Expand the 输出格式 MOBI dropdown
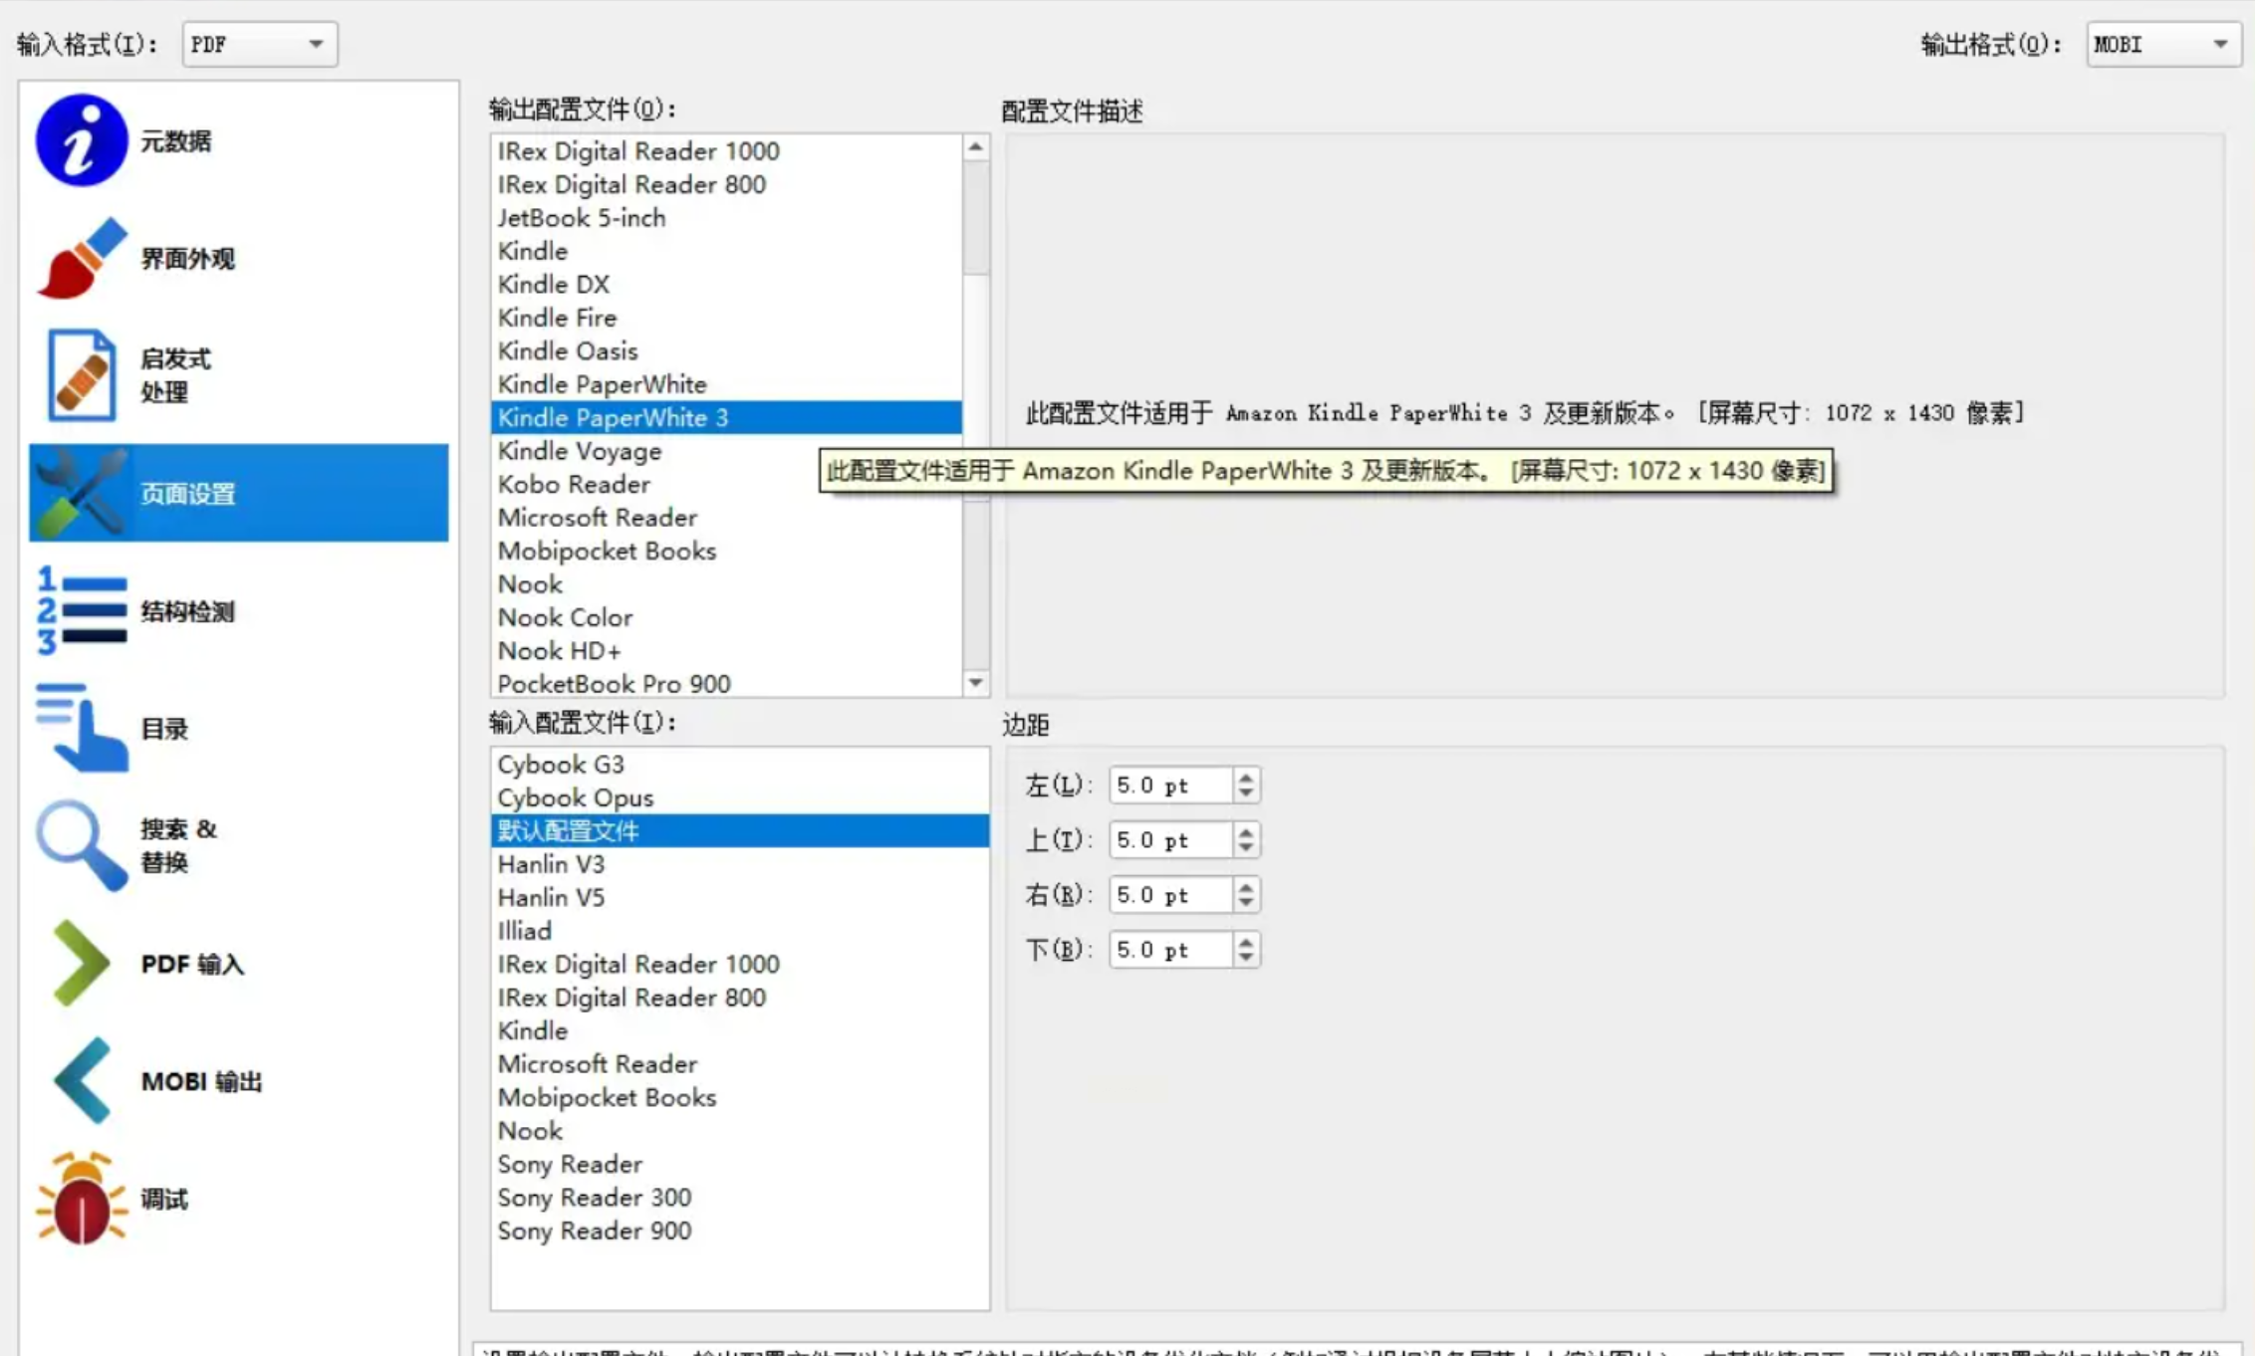The height and width of the screenshot is (1356, 2255). click(2162, 44)
